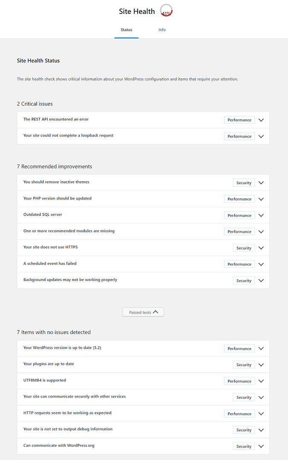Expand the scheduled event failure item

point(261,264)
